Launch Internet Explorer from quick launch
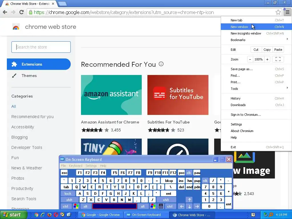The width and height of the screenshot is (292, 219). click(x=43, y=215)
